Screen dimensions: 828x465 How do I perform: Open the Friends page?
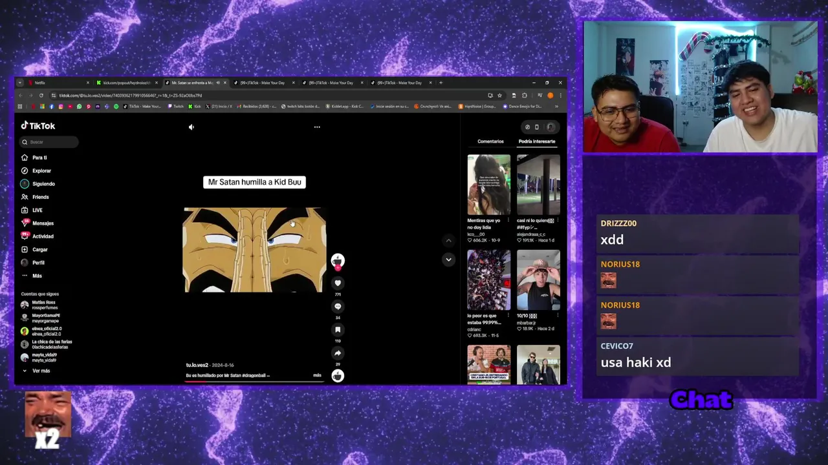click(36, 197)
